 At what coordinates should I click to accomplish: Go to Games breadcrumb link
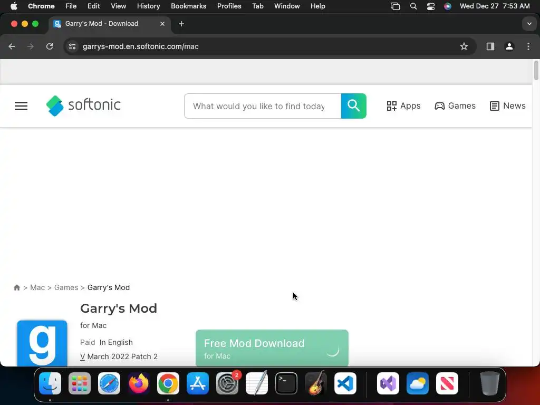click(x=66, y=287)
